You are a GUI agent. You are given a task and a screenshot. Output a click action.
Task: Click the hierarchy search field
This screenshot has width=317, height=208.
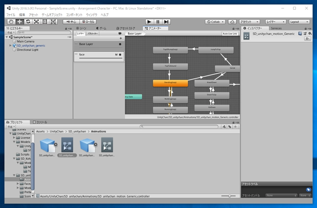point(44,32)
